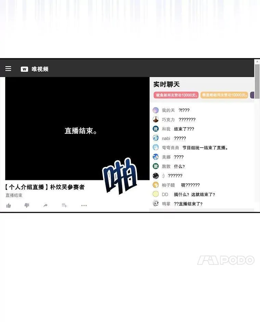This screenshot has height=322, width=260.
Task: Select the orange 10000元 donation chip
Action: coord(224,95)
